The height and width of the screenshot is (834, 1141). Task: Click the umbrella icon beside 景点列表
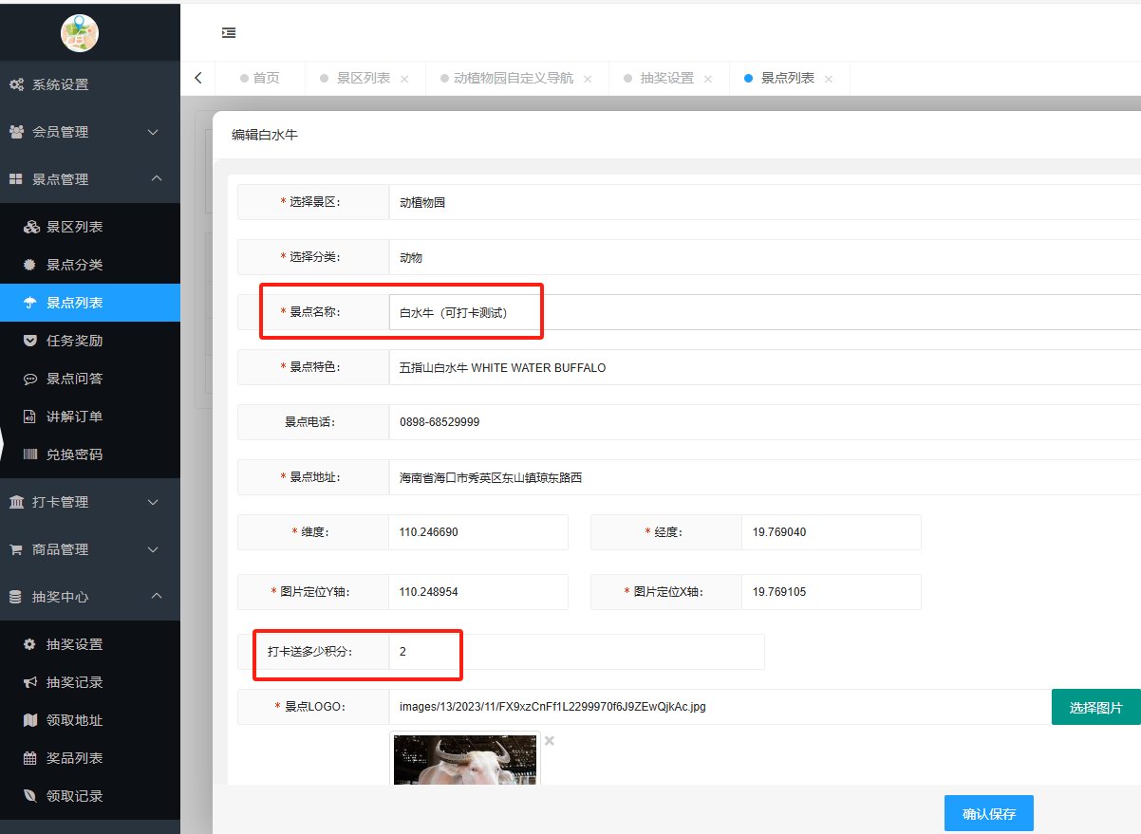coord(30,303)
